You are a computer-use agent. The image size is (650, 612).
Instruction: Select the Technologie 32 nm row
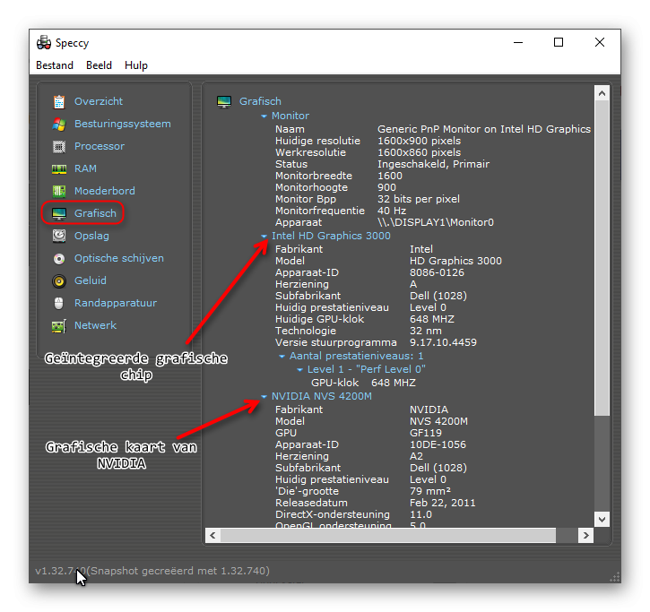359,331
